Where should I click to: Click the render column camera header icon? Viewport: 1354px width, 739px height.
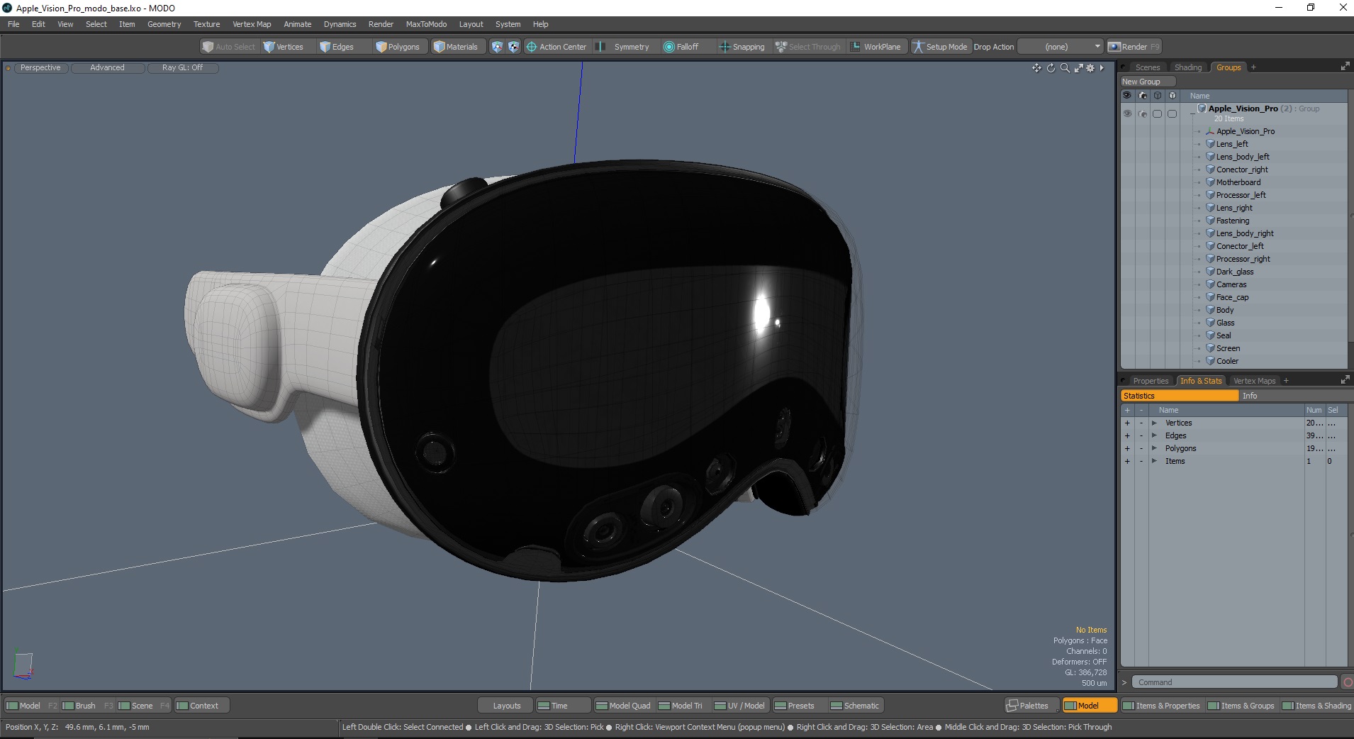1143,96
